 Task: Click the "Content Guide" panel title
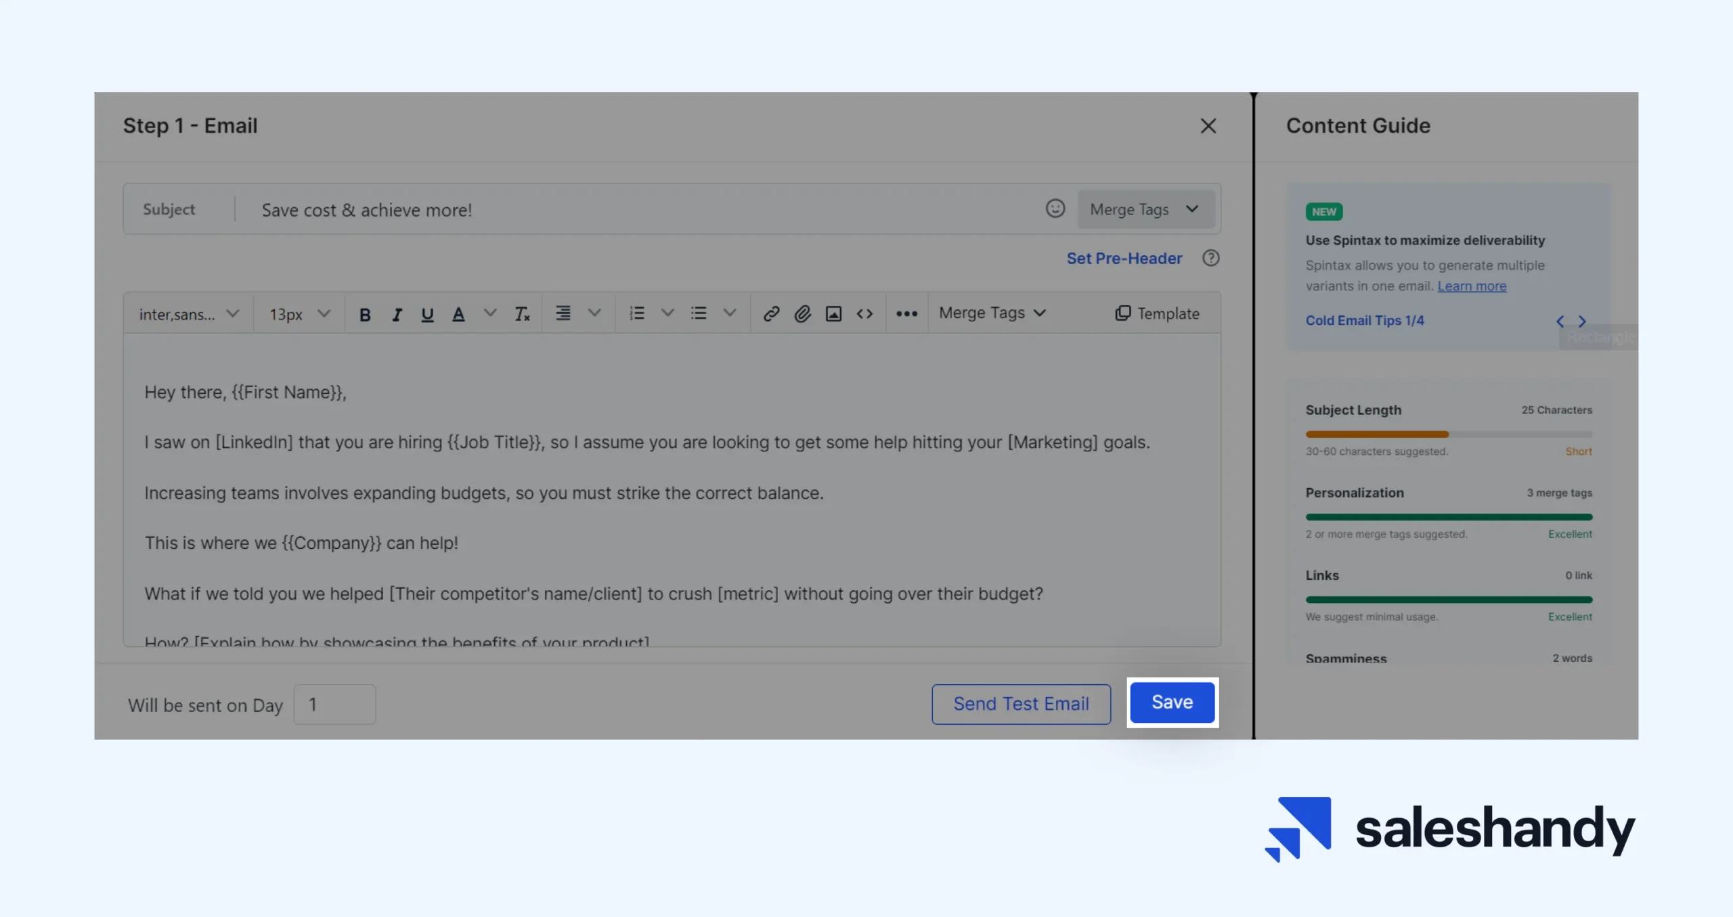pyautogui.click(x=1358, y=126)
